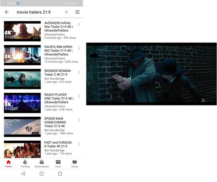217x182 pixels.
Task: Select title 'FAST and FURIOUS 8 Trailer 4K 21:9'
Action: (x=58, y=144)
